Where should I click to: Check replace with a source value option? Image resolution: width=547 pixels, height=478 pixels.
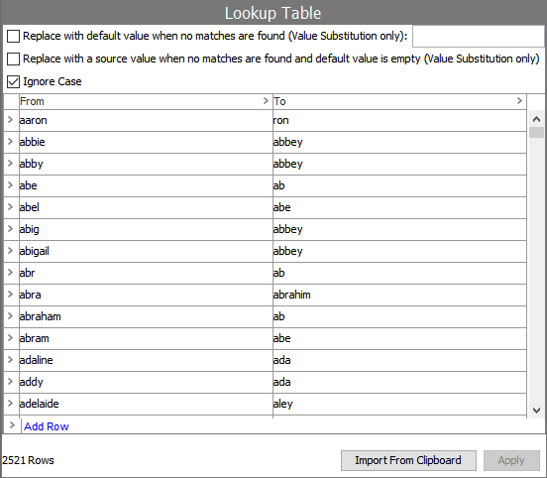tap(13, 59)
